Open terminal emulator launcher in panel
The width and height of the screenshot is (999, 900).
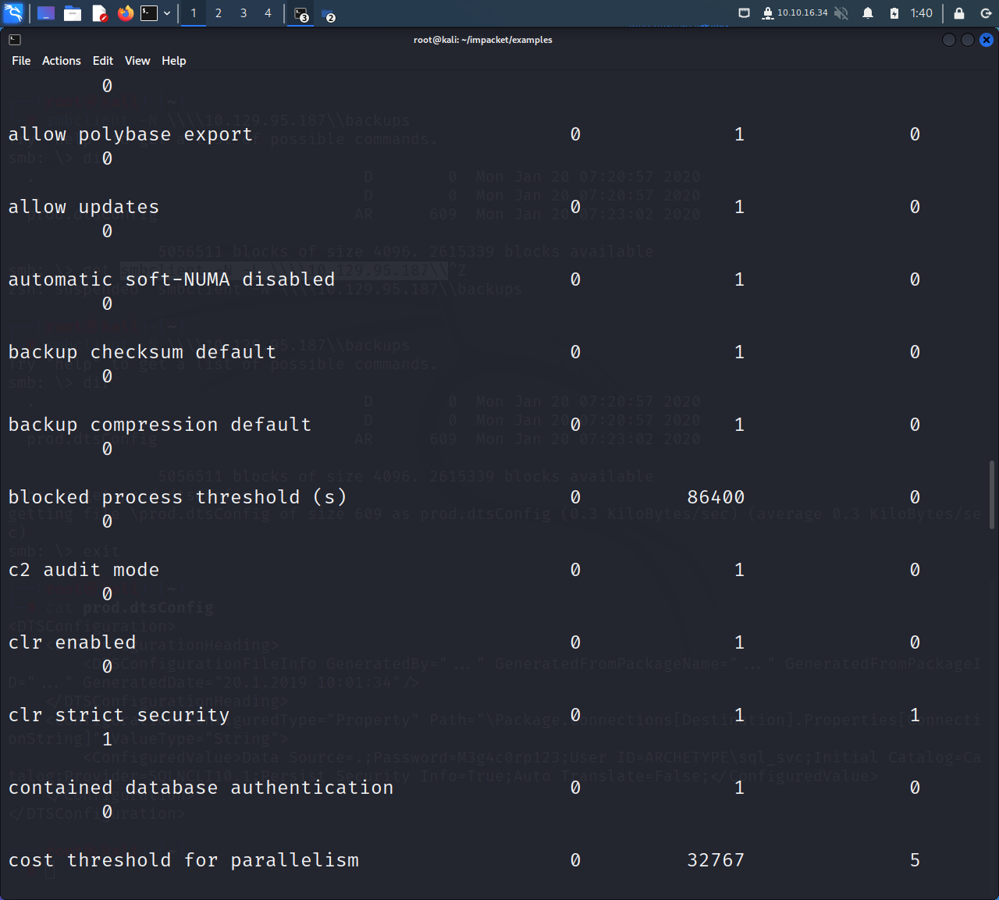pos(149,13)
